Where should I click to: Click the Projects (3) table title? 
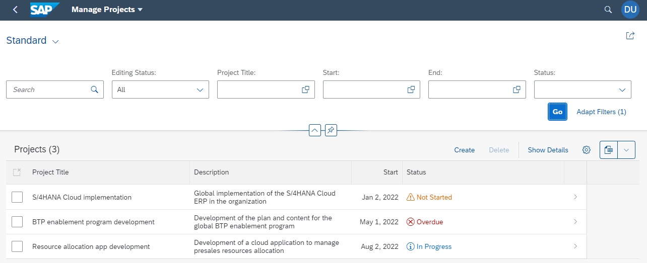click(37, 149)
